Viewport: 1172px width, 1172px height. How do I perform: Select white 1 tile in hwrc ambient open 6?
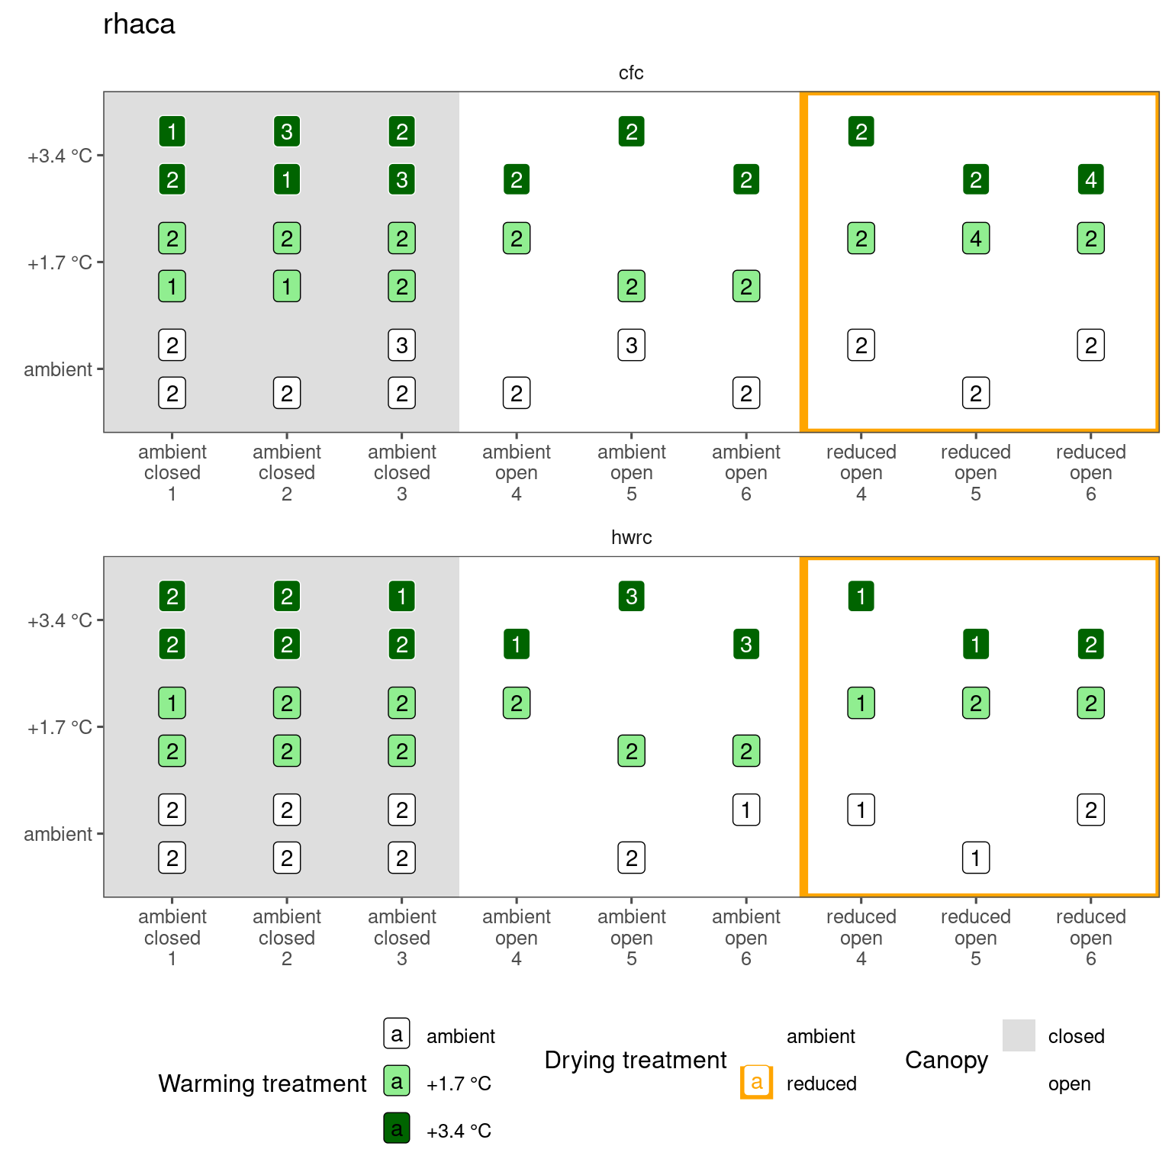coord(745,810)
